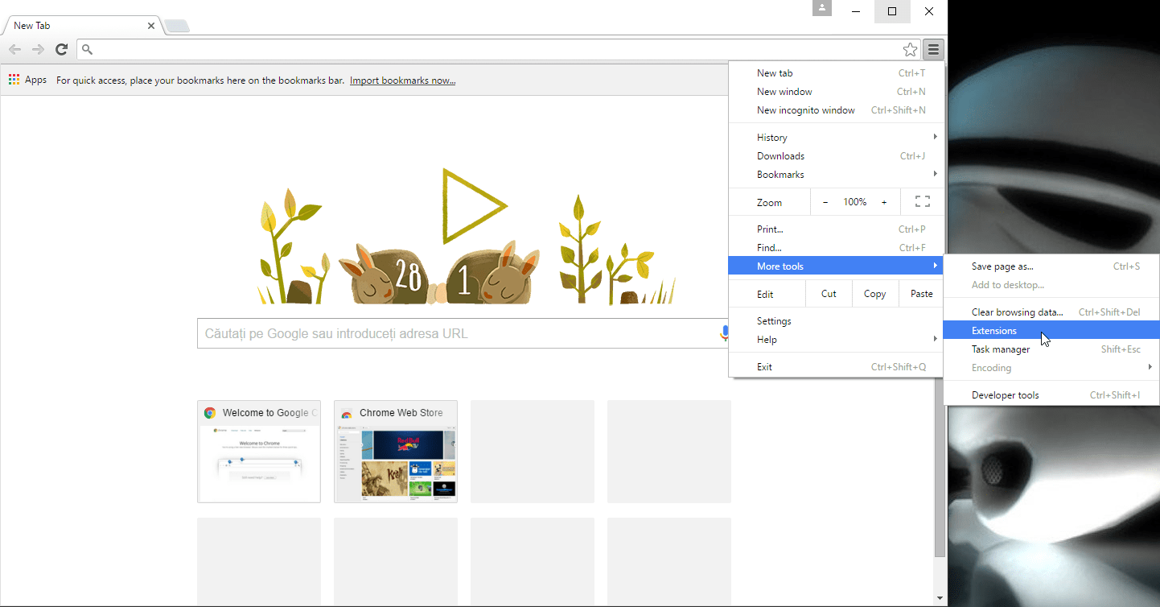The height and width of the screenshot is (607, 1160).
Task: Click the user profile icon in title bar
Action: tap(821, 8)
